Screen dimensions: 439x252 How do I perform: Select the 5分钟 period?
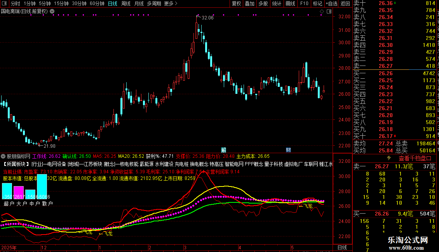[x=45, y=3]
